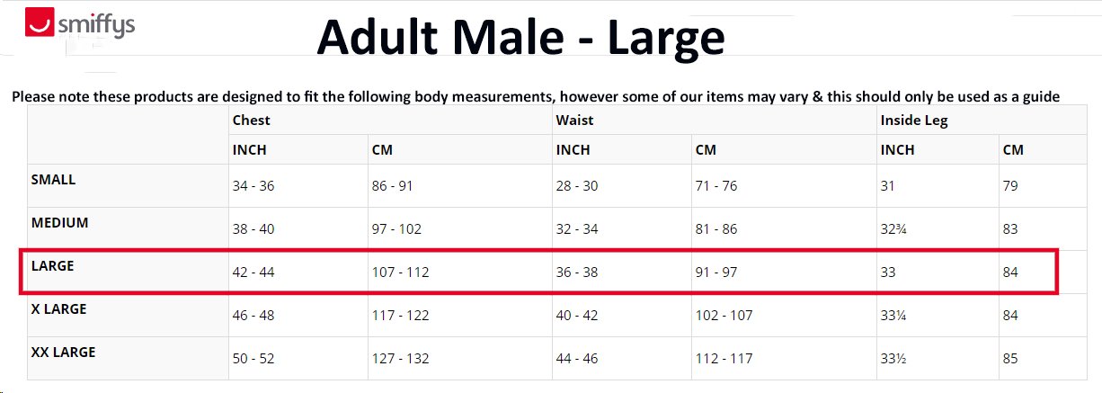Click the INCH subheader under Chest
Screen dimensions: 1102x393
pyautogui.click(x=249, y=150)
